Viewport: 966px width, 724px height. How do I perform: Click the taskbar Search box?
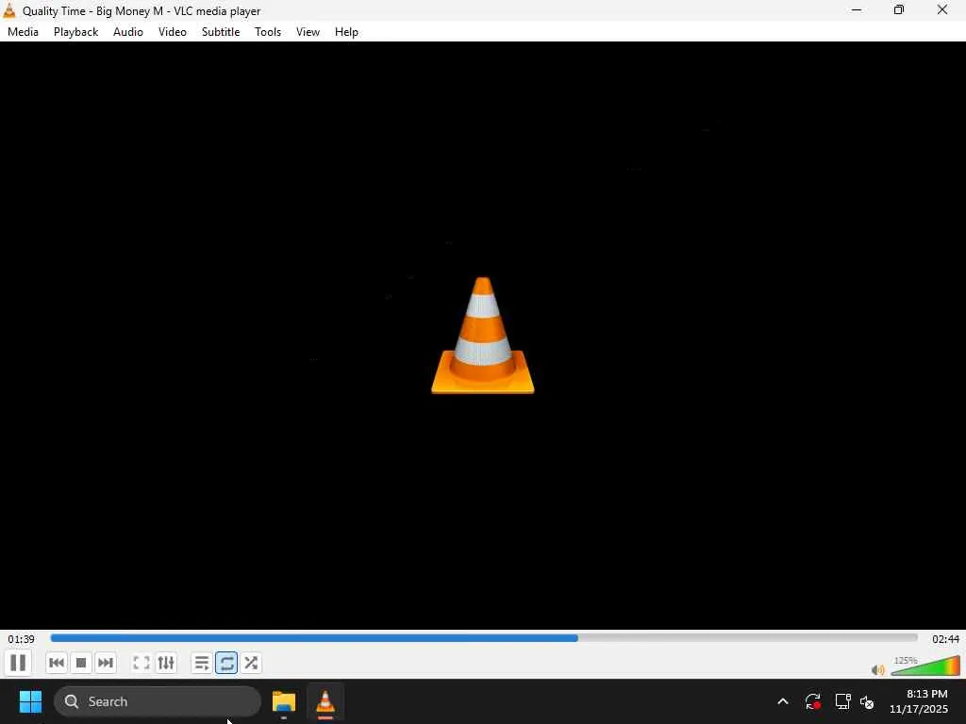(158, 701)
